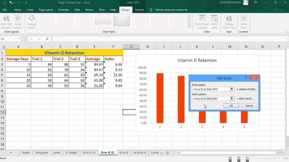This screenshot has height=162, width=289.
Task: Close the Edit Series dialog
Action: click(254, 77)
